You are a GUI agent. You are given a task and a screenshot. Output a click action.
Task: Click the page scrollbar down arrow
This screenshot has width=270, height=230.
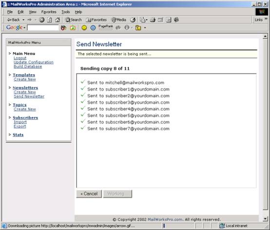265,219
